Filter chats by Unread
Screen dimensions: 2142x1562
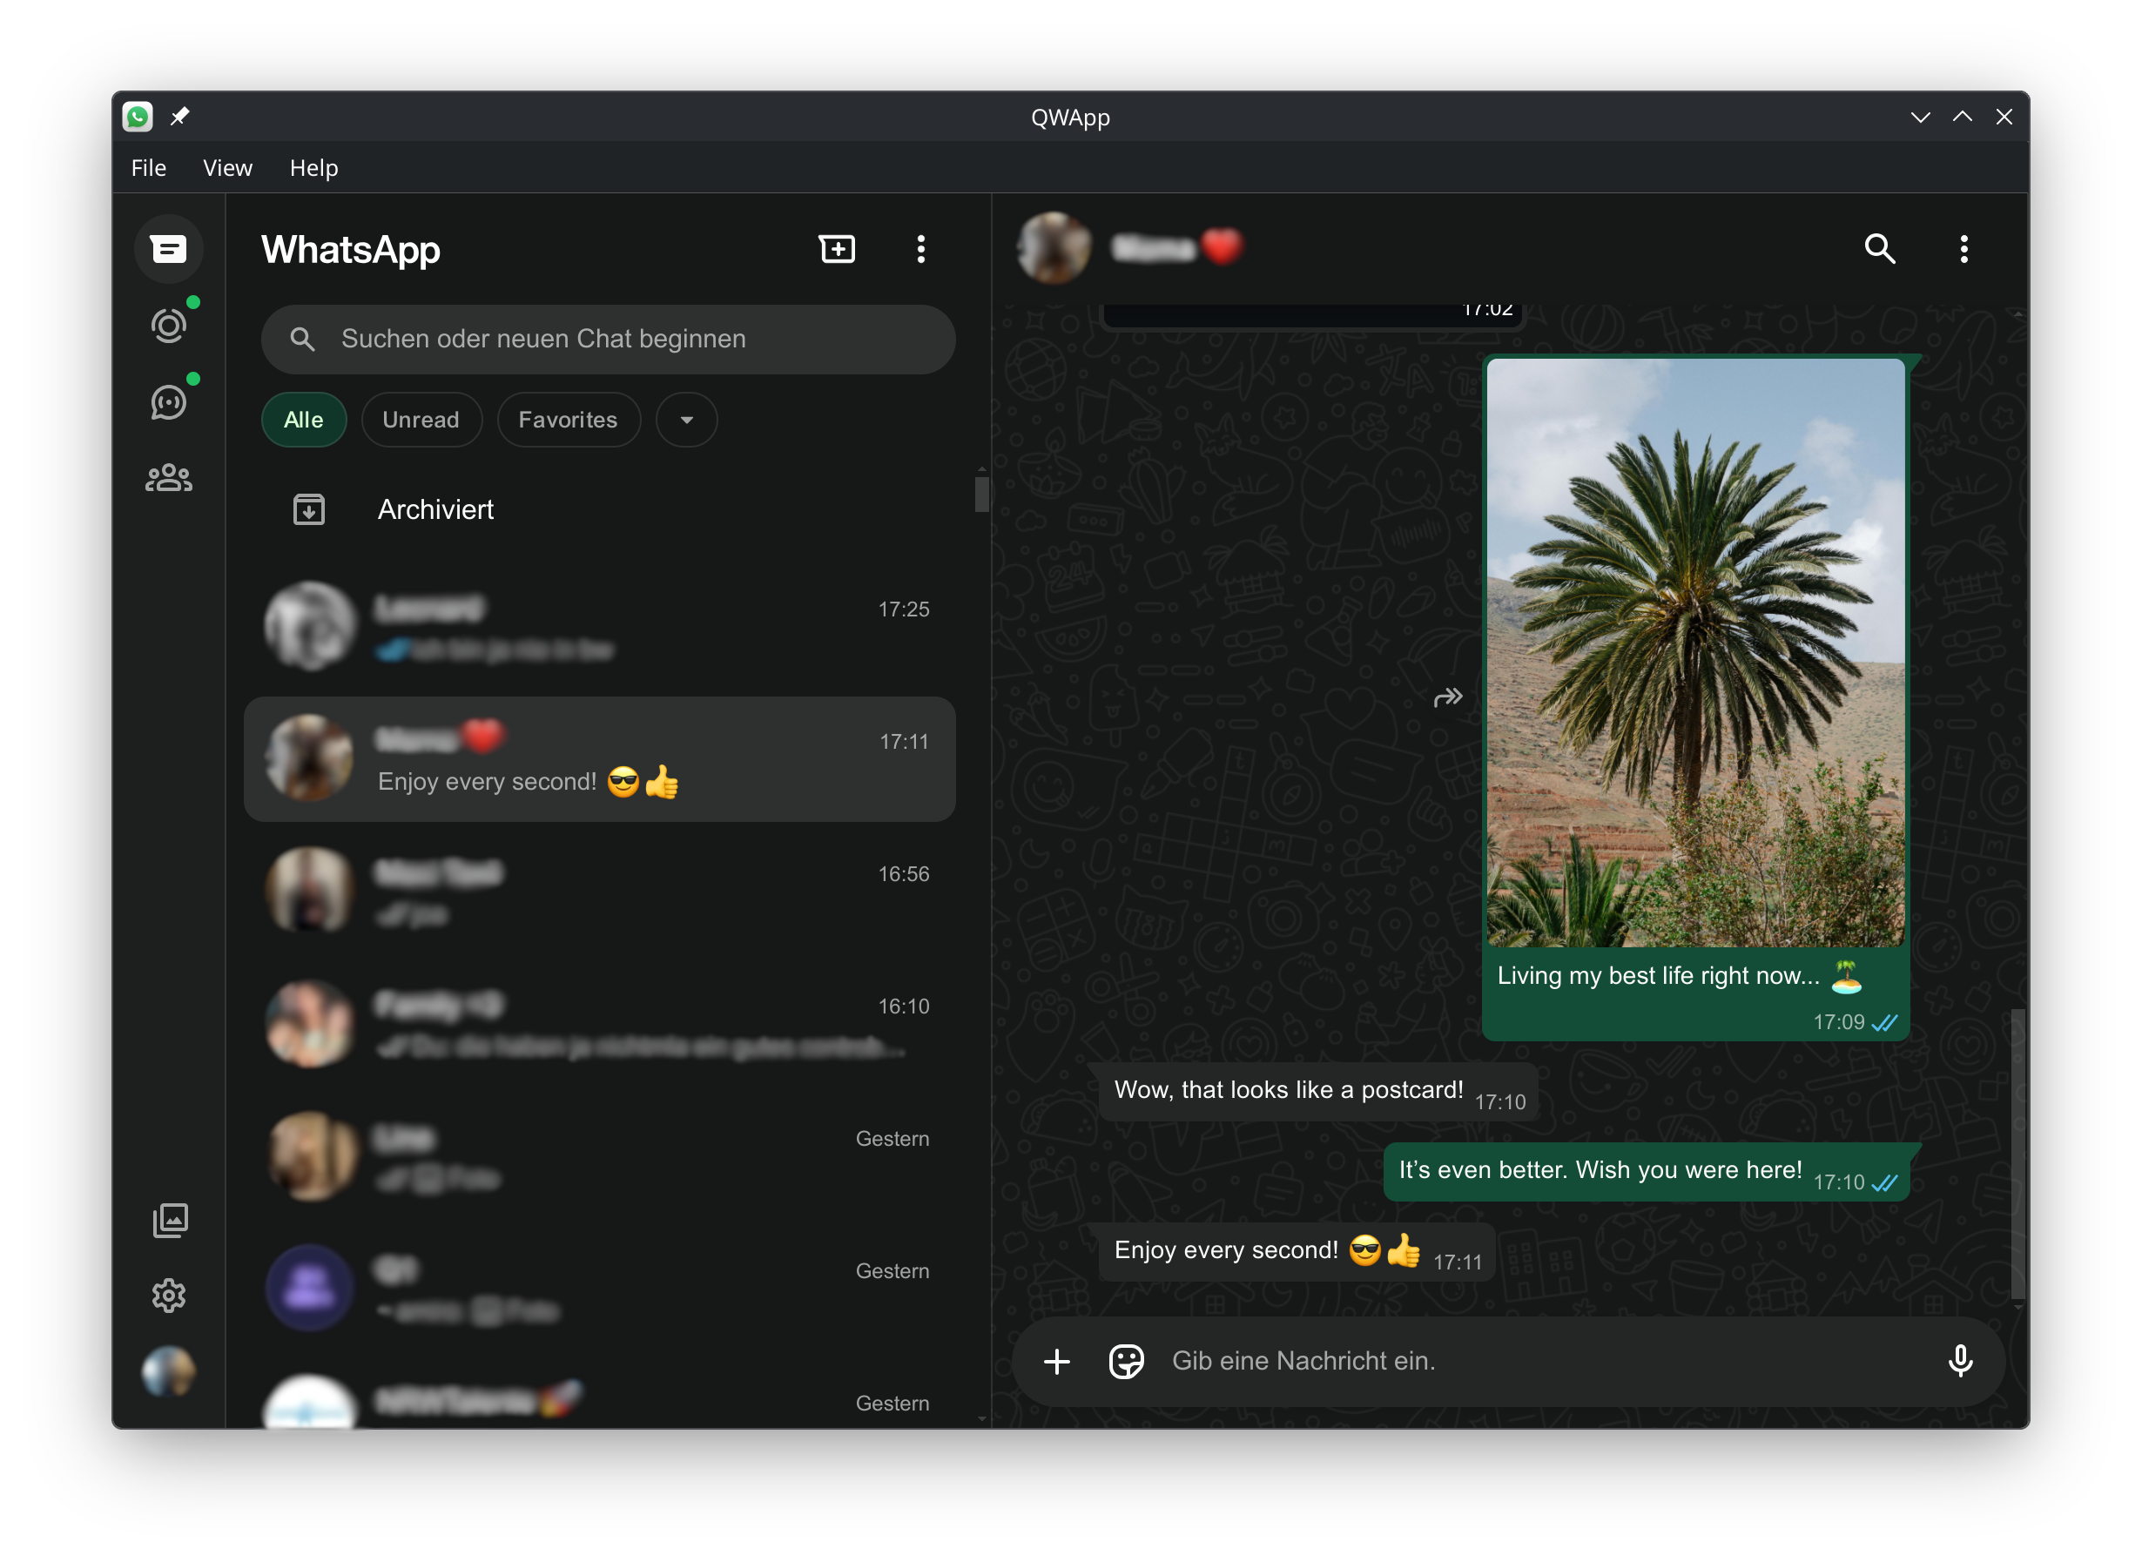(x=421, y=419)
